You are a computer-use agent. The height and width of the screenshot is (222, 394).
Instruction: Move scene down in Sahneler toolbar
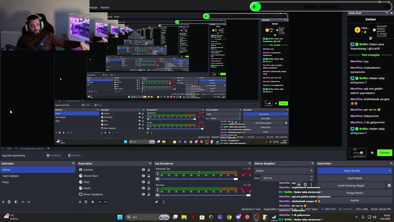(x=29, y=202)
